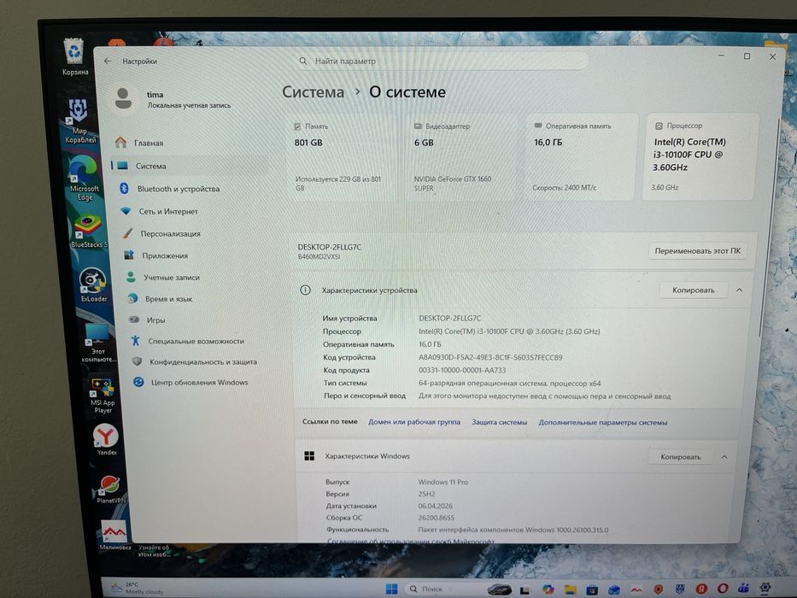Open the BlueStacks 5 desktop shortcut
The height and width of the screenshot is (598, 797).
pyautogui.click(x=89, y=231)
